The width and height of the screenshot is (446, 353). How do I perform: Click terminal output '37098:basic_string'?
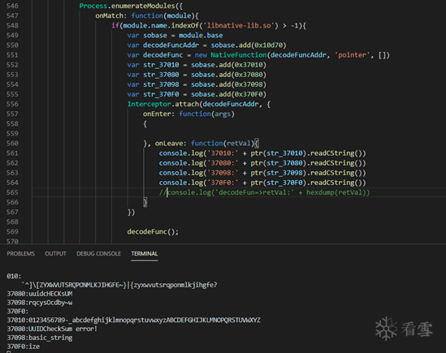point(40,338)
